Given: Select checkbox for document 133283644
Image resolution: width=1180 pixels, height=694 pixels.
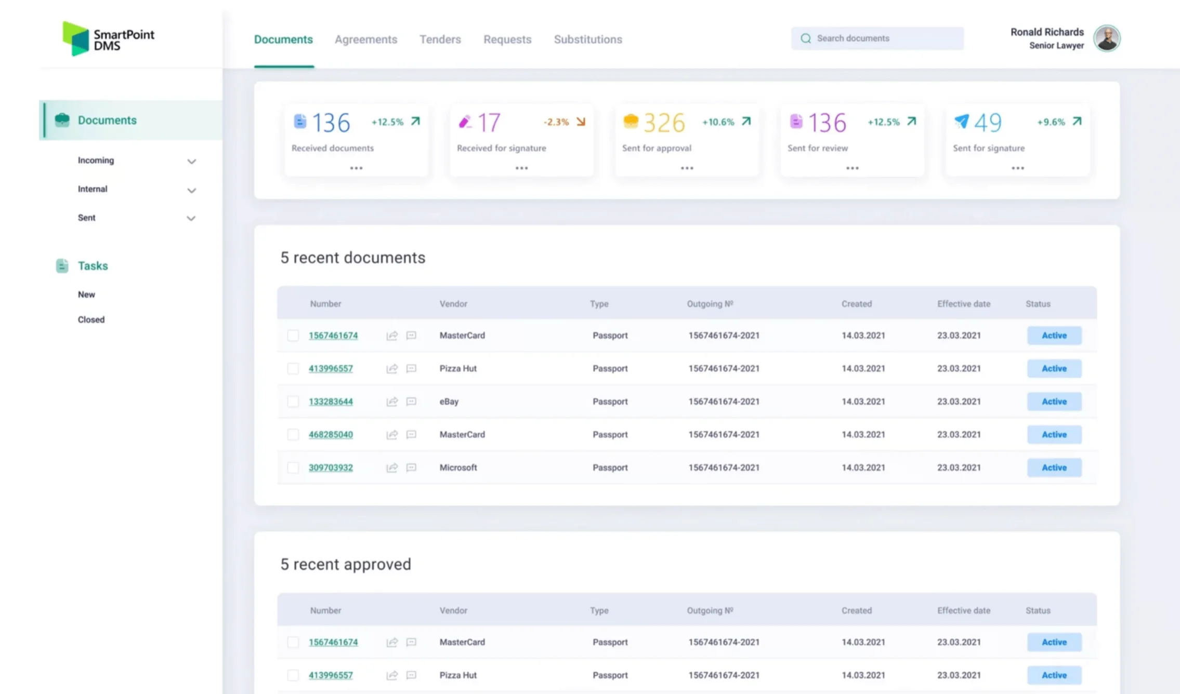Looking at the screenshot, I should coord(293,402).
